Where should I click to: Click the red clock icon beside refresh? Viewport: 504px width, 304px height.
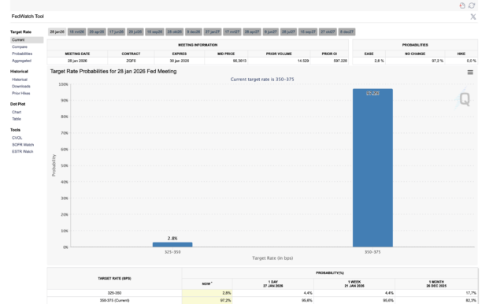(x=462, y=6)
